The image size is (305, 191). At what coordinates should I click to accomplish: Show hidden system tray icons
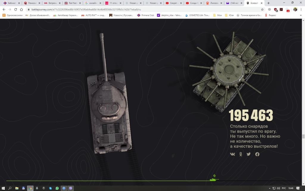point(270,188)
